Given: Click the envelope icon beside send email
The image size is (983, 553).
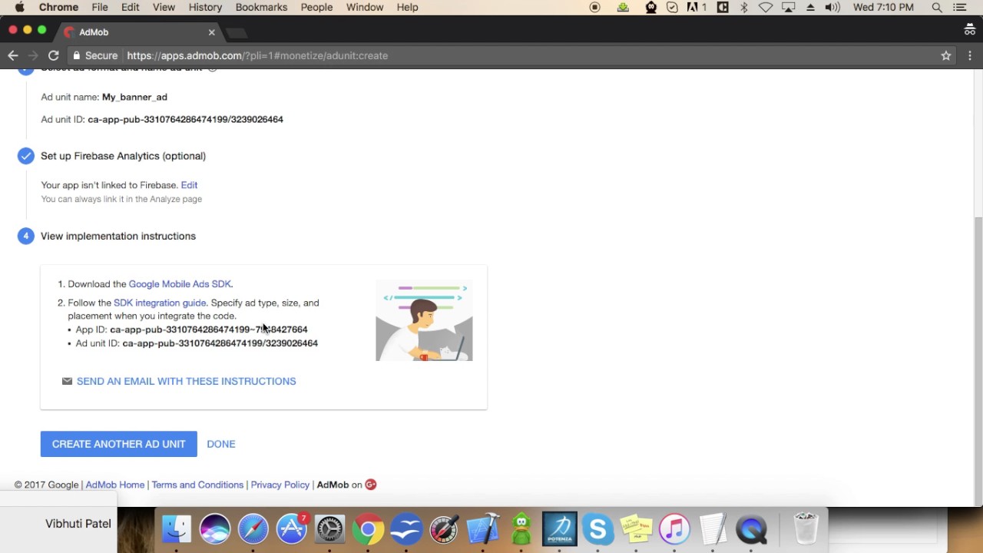Looking at the screenshot, I should click(67, 381).
